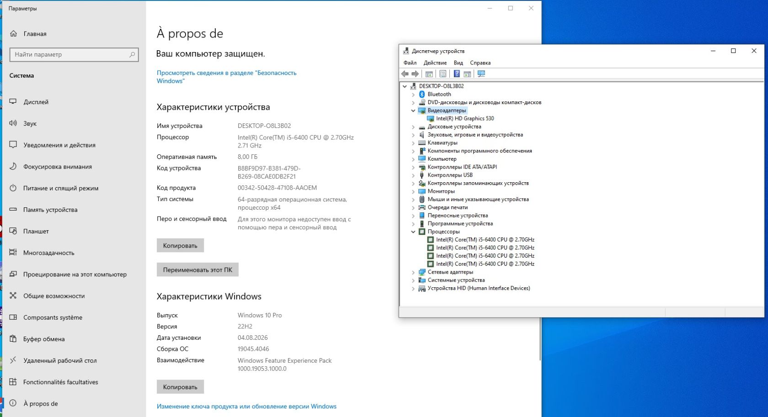Open the Справка menu
Viewport: 768px width, 417px height.
pyautogui.click(x=480, y=63)
